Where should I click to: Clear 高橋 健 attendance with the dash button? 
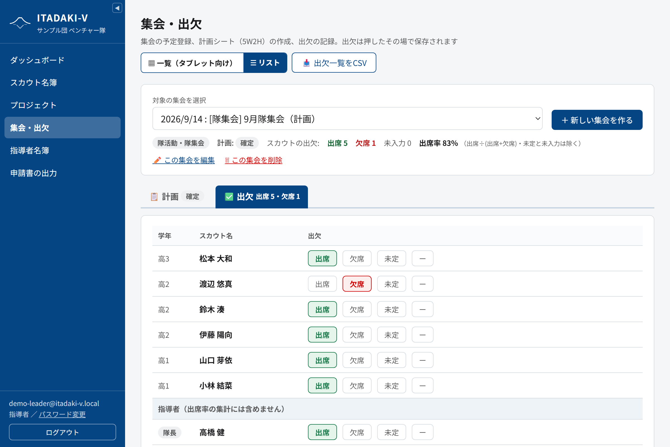click(422, 432)
